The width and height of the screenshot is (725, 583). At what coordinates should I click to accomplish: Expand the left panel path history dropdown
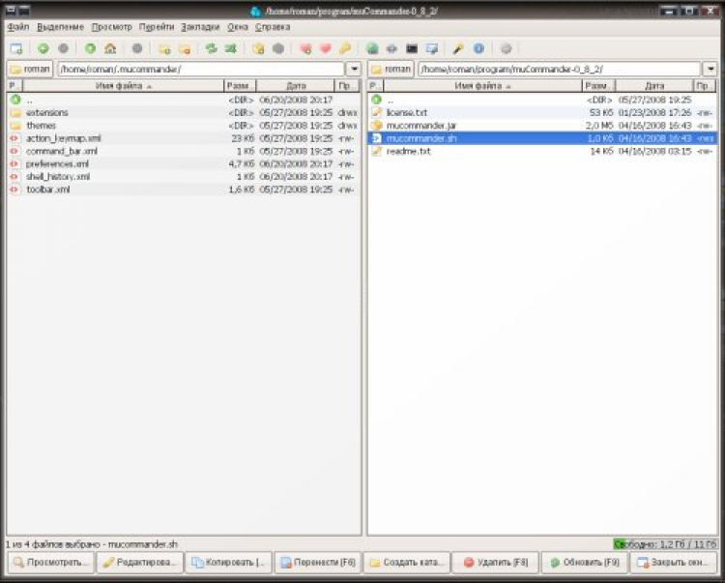(x=354, y=70)
